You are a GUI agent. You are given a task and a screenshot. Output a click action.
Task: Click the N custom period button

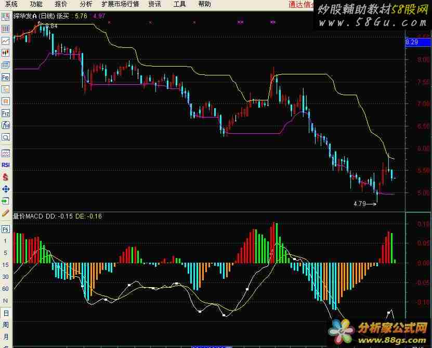click(6, 301)
